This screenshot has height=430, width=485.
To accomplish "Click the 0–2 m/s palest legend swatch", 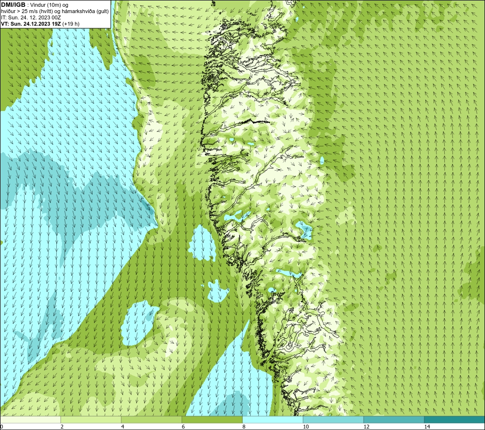I will [x=30, y=419].
